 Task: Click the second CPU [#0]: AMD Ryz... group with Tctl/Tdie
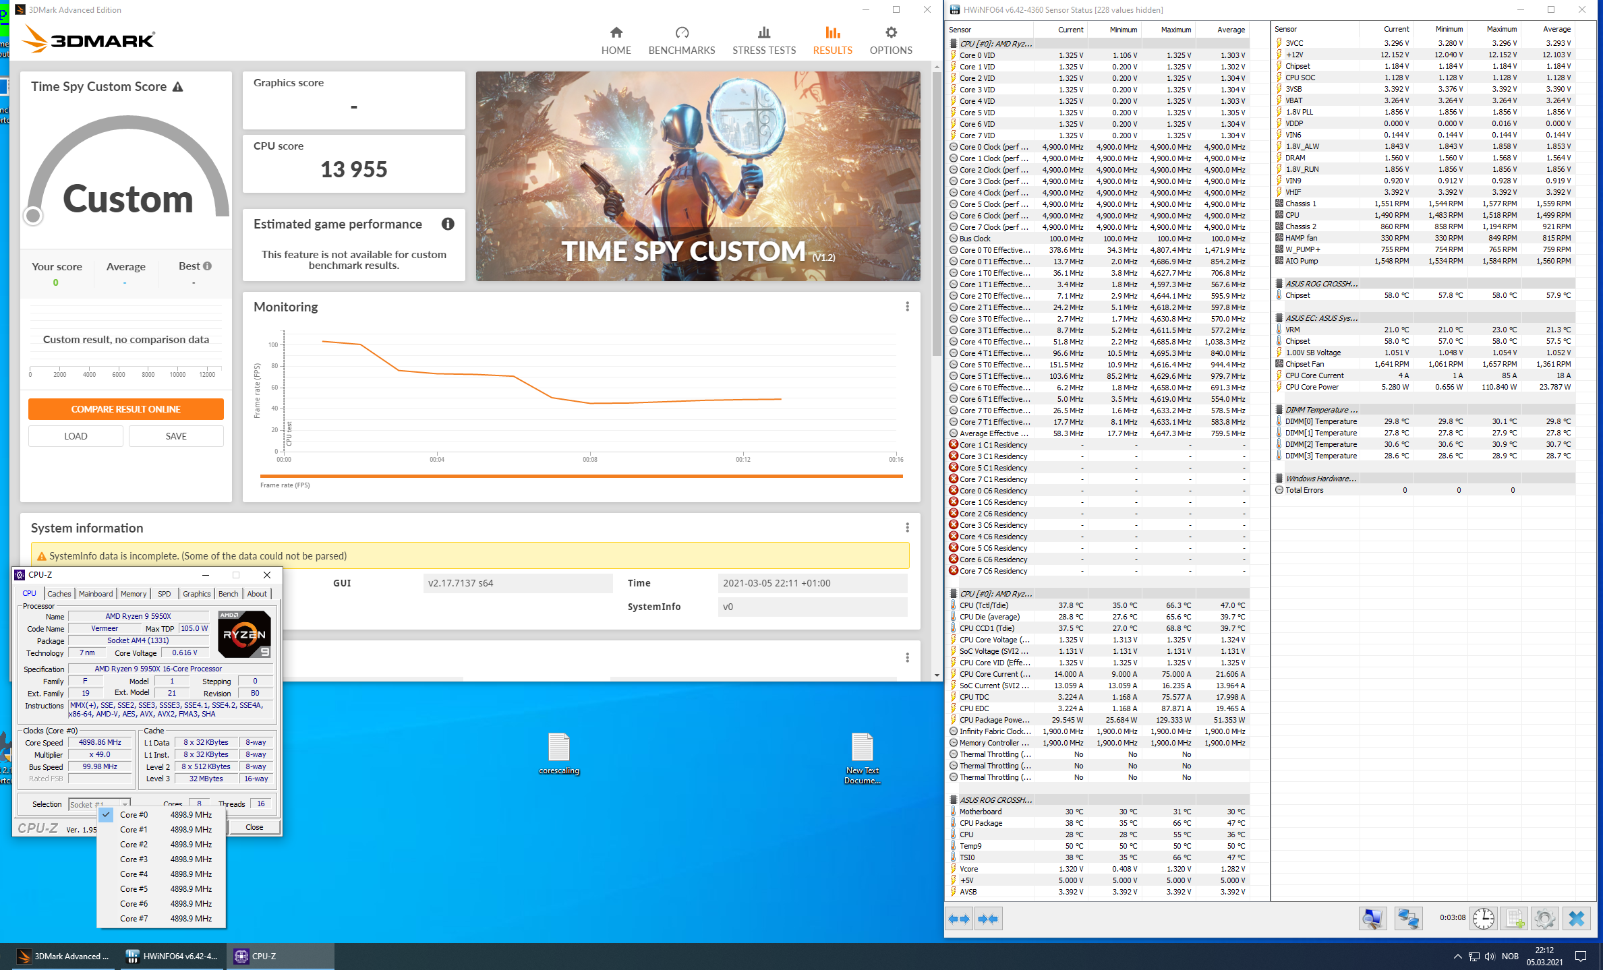995,594
